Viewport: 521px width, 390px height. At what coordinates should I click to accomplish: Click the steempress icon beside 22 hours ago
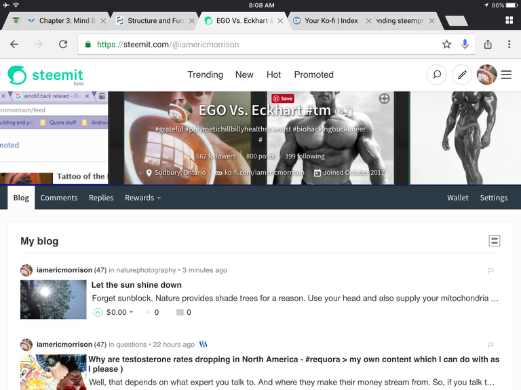tap(203, 345)
